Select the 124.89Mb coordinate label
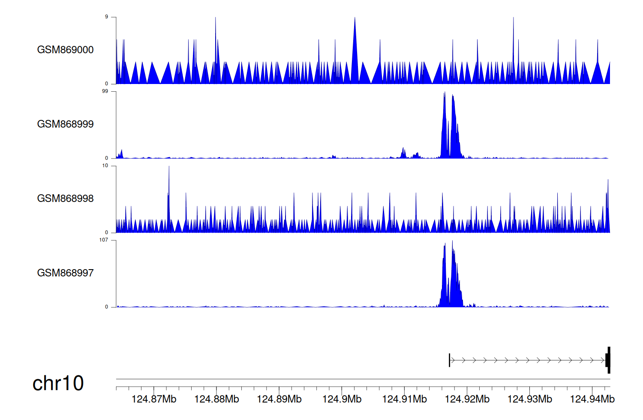This screenshot has width=643, height=420. coord(279,399)
